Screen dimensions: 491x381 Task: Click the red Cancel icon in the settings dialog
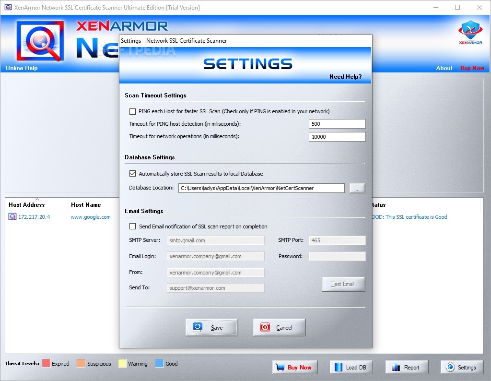[x=265, y=327]
